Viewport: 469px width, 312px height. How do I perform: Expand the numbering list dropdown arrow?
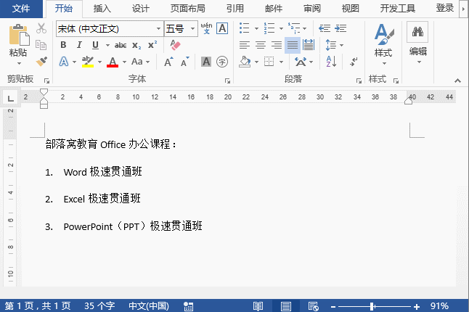click(281, 29)
